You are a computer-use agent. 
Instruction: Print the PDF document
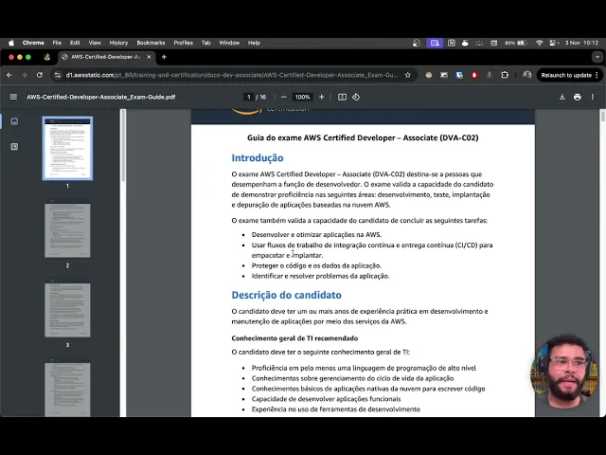tap(578, 97)
